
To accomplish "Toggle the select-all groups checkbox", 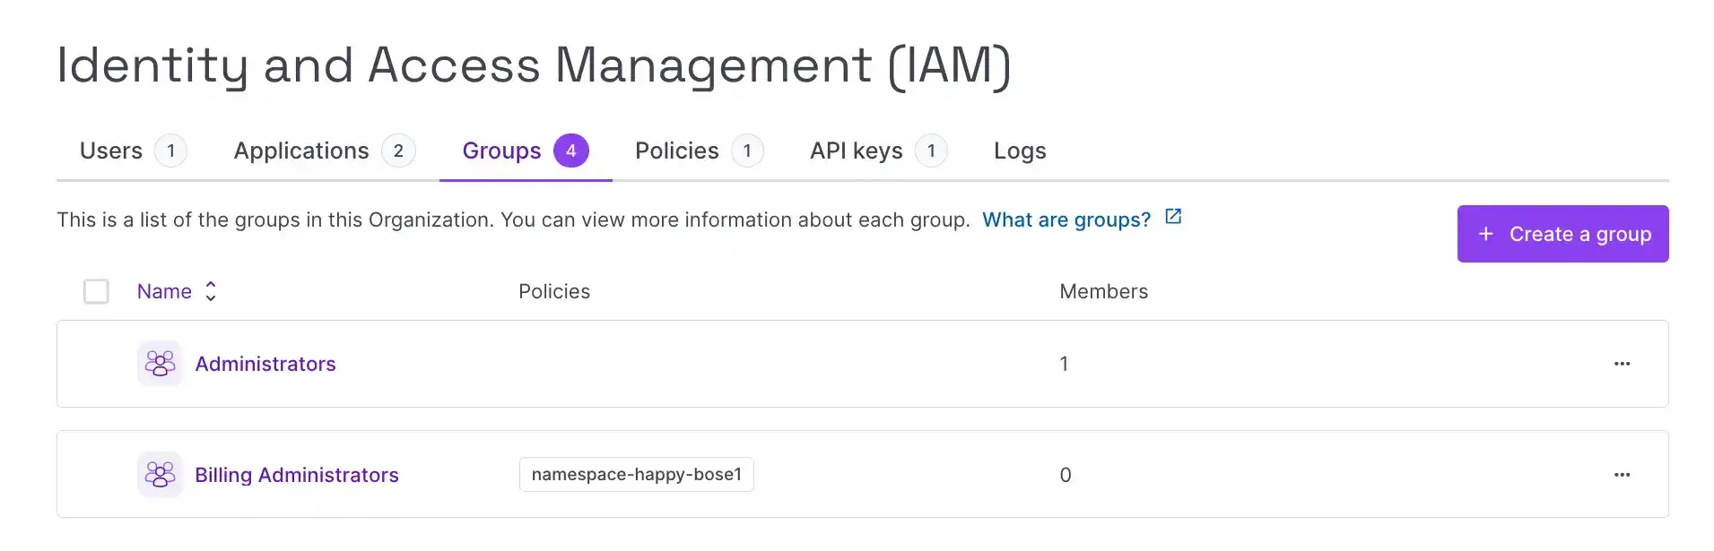I will [x=96, y=291].
